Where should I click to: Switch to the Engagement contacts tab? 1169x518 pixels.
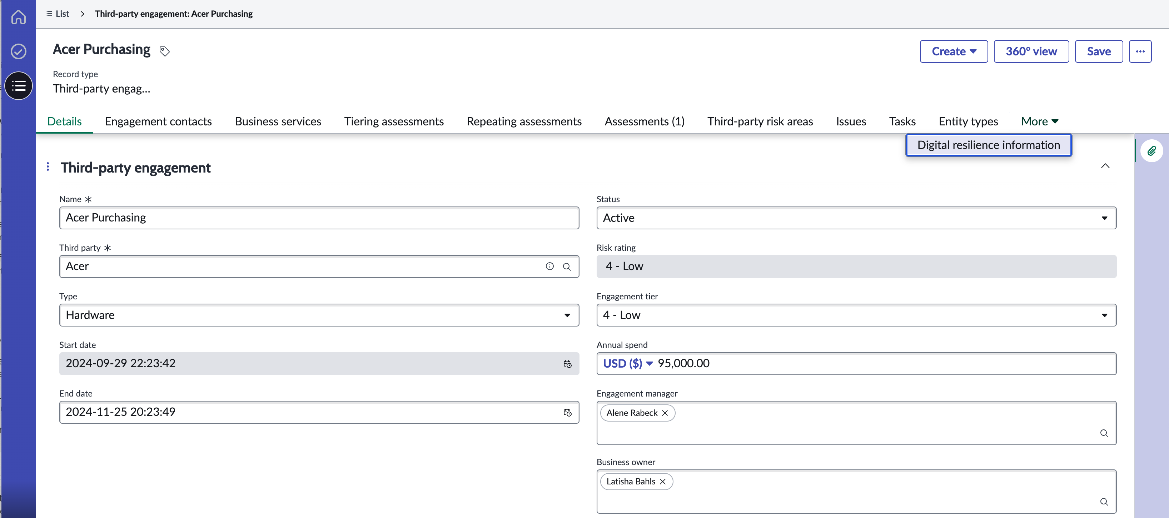pyautogui.click(x=158, y=121)
